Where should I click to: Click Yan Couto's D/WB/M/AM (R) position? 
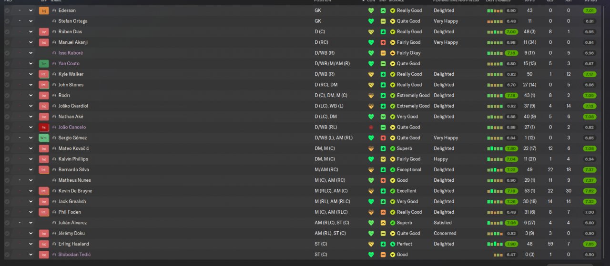tap(332, 64)
